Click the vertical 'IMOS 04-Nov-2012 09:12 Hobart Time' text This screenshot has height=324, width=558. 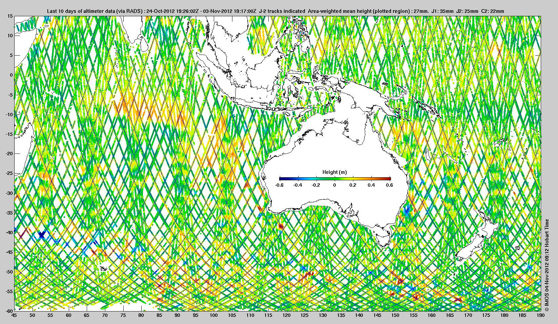[546, 265]
